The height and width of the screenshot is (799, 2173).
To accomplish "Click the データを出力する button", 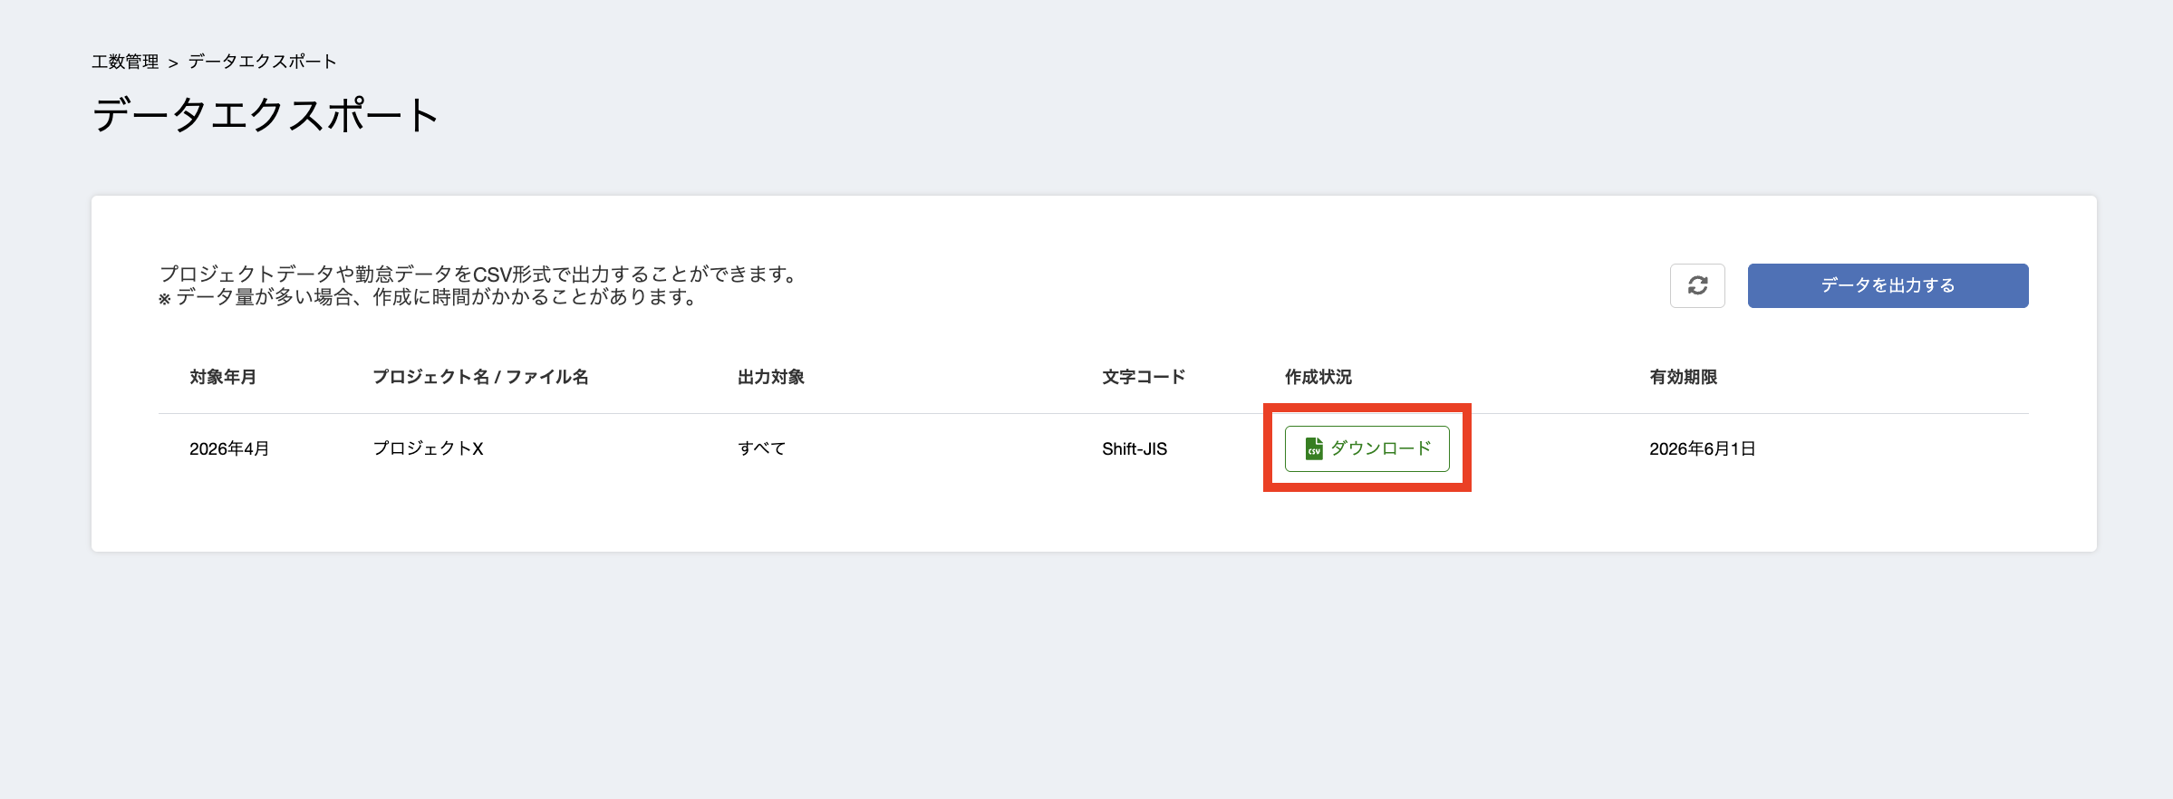I will (x=1888, y=285).
